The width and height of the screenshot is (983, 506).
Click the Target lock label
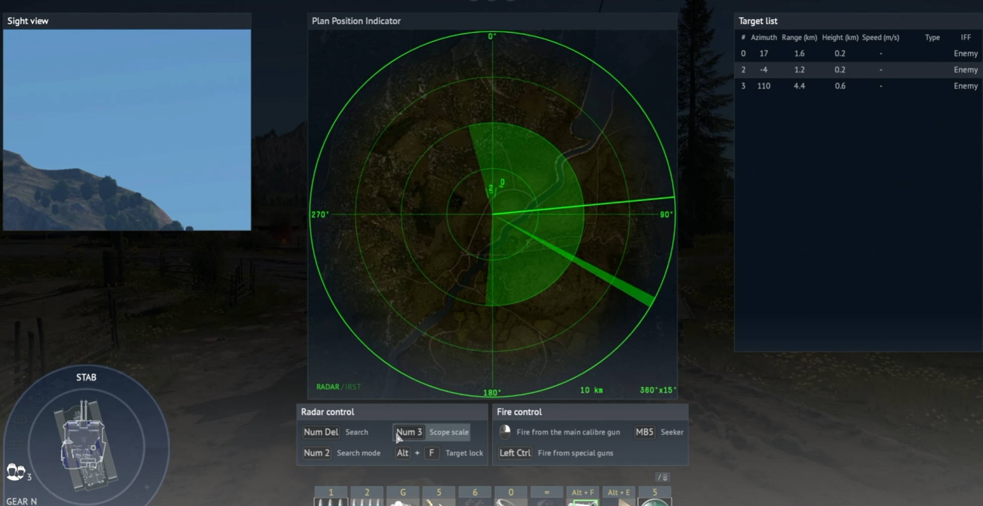click(464, 453)
